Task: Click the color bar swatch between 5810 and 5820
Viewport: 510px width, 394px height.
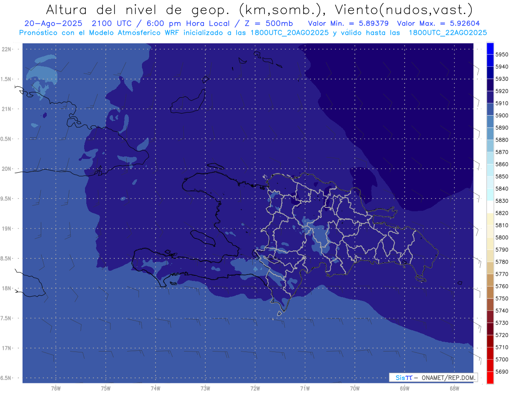Action: (x=490, y=219)
